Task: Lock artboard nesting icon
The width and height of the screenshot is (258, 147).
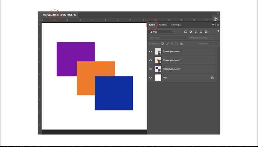Action: tap(176, 44)
